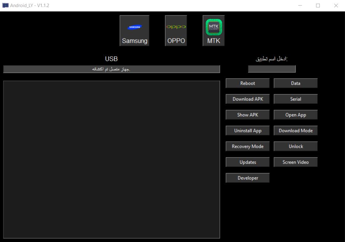Click the Arabic device-detected status bar

pos(112,69)
